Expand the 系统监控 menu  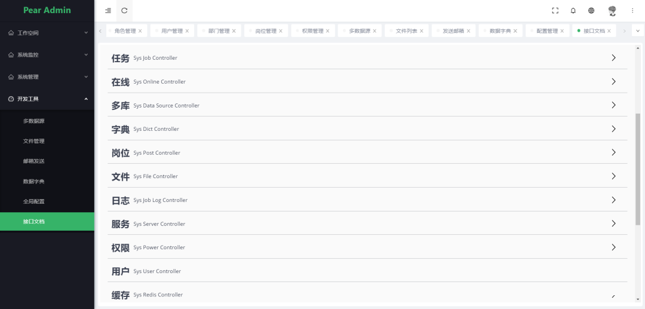coord(86,55)
